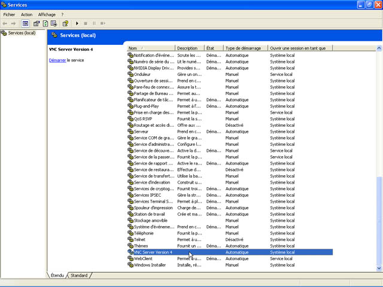Select Pare-feu de connex... service row

pos(230,87)
